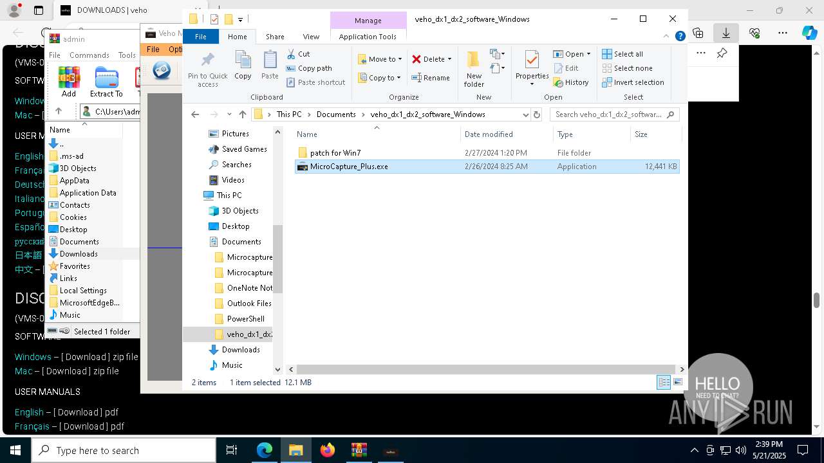
Task: Expand the Open dropdown arrow
Action: [x=588, y=54]
